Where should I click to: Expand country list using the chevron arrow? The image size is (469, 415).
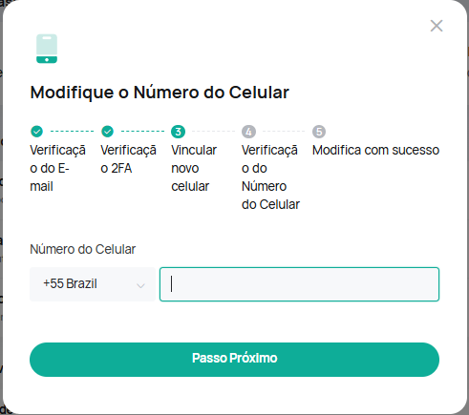[x=140, y=285]
